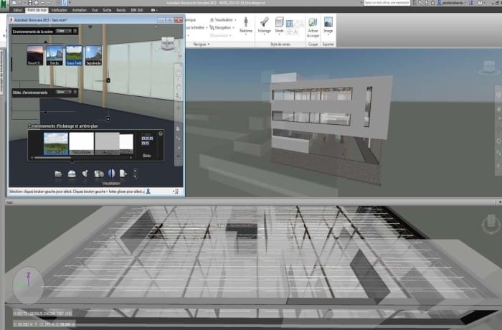Select the Sepulveda environment thumbnail
The width and height of the screenshot is (502, 330).
(93, 55)
